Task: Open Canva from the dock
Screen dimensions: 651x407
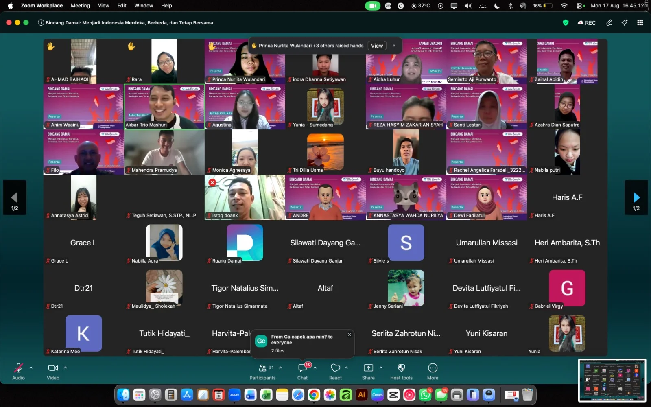Action: [x=378, y=394]
